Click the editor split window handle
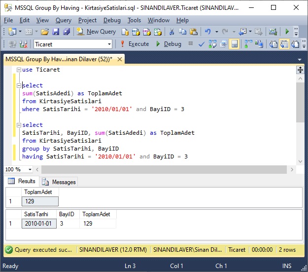The height and width of the screenshot is (272, 308). tap(300, 70)
